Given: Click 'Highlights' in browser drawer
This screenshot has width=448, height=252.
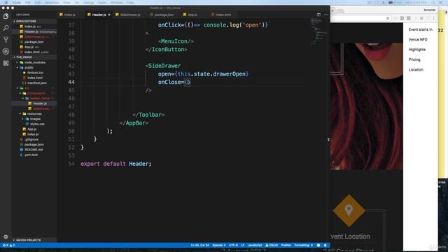Looking at the screenshot, I should 417,50.
